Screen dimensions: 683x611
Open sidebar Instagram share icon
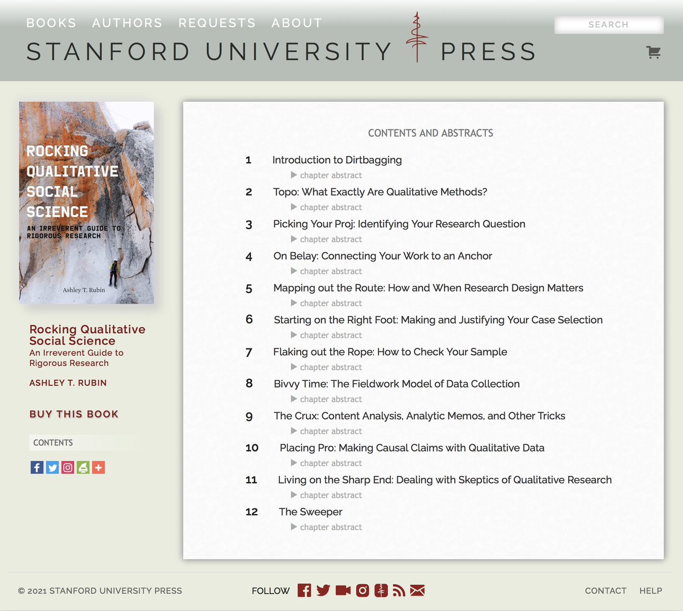68,468
